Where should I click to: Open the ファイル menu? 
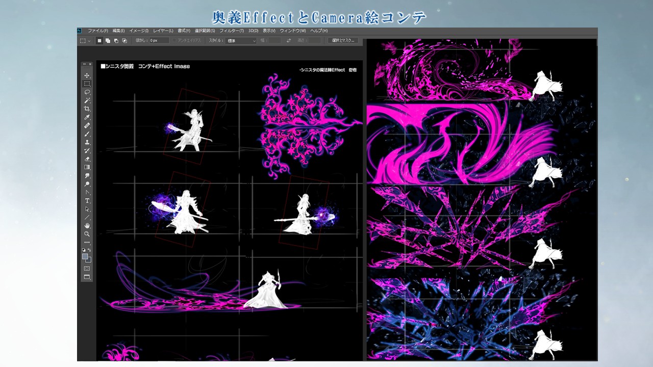point(98,31)
